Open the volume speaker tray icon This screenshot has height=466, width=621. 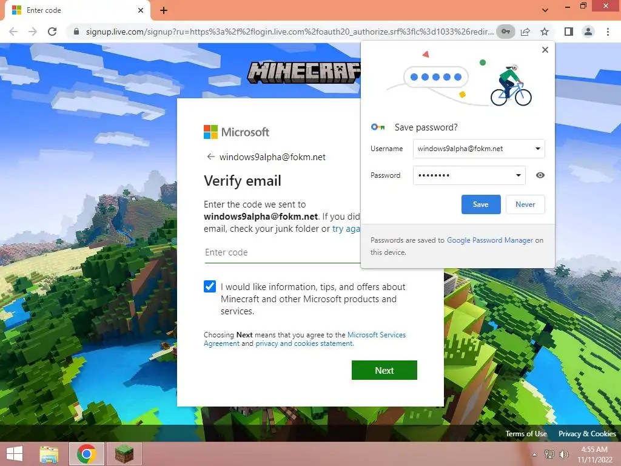click(x=563, y=454)
